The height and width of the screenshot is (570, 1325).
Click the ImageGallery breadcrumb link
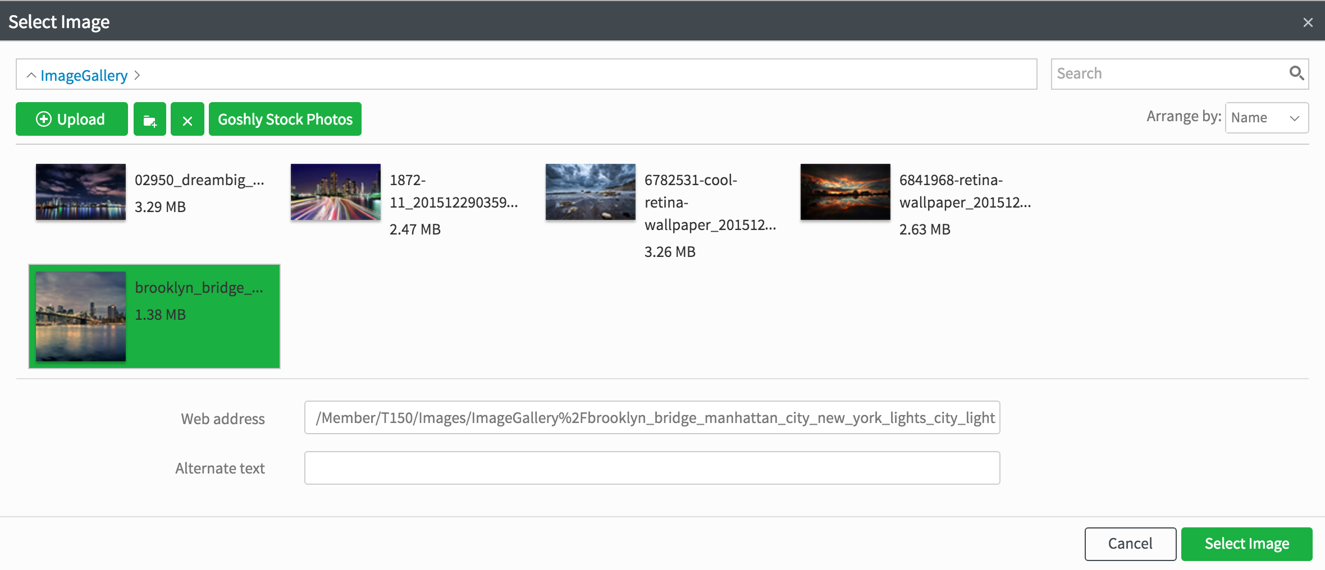tap(84, 75)
